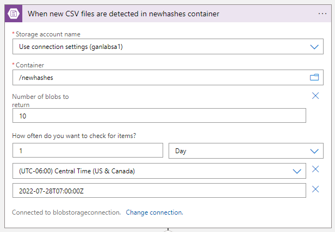
Task: Click the Change connection link
Action: [154, 212]
